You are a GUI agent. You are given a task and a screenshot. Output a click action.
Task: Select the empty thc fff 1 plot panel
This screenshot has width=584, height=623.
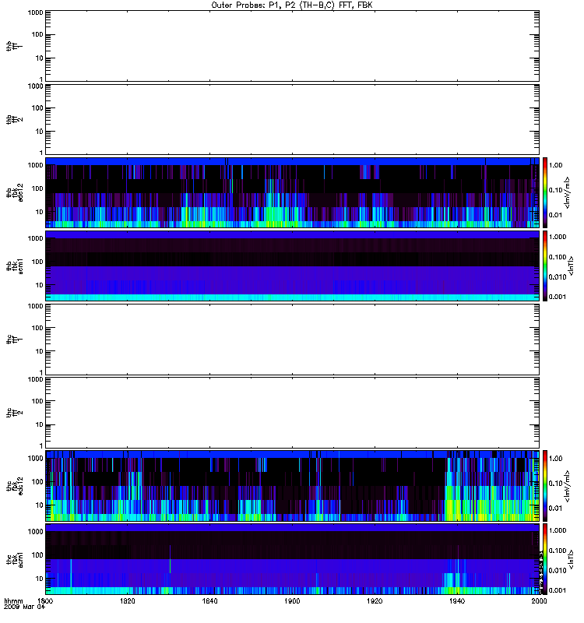point(293,340)
